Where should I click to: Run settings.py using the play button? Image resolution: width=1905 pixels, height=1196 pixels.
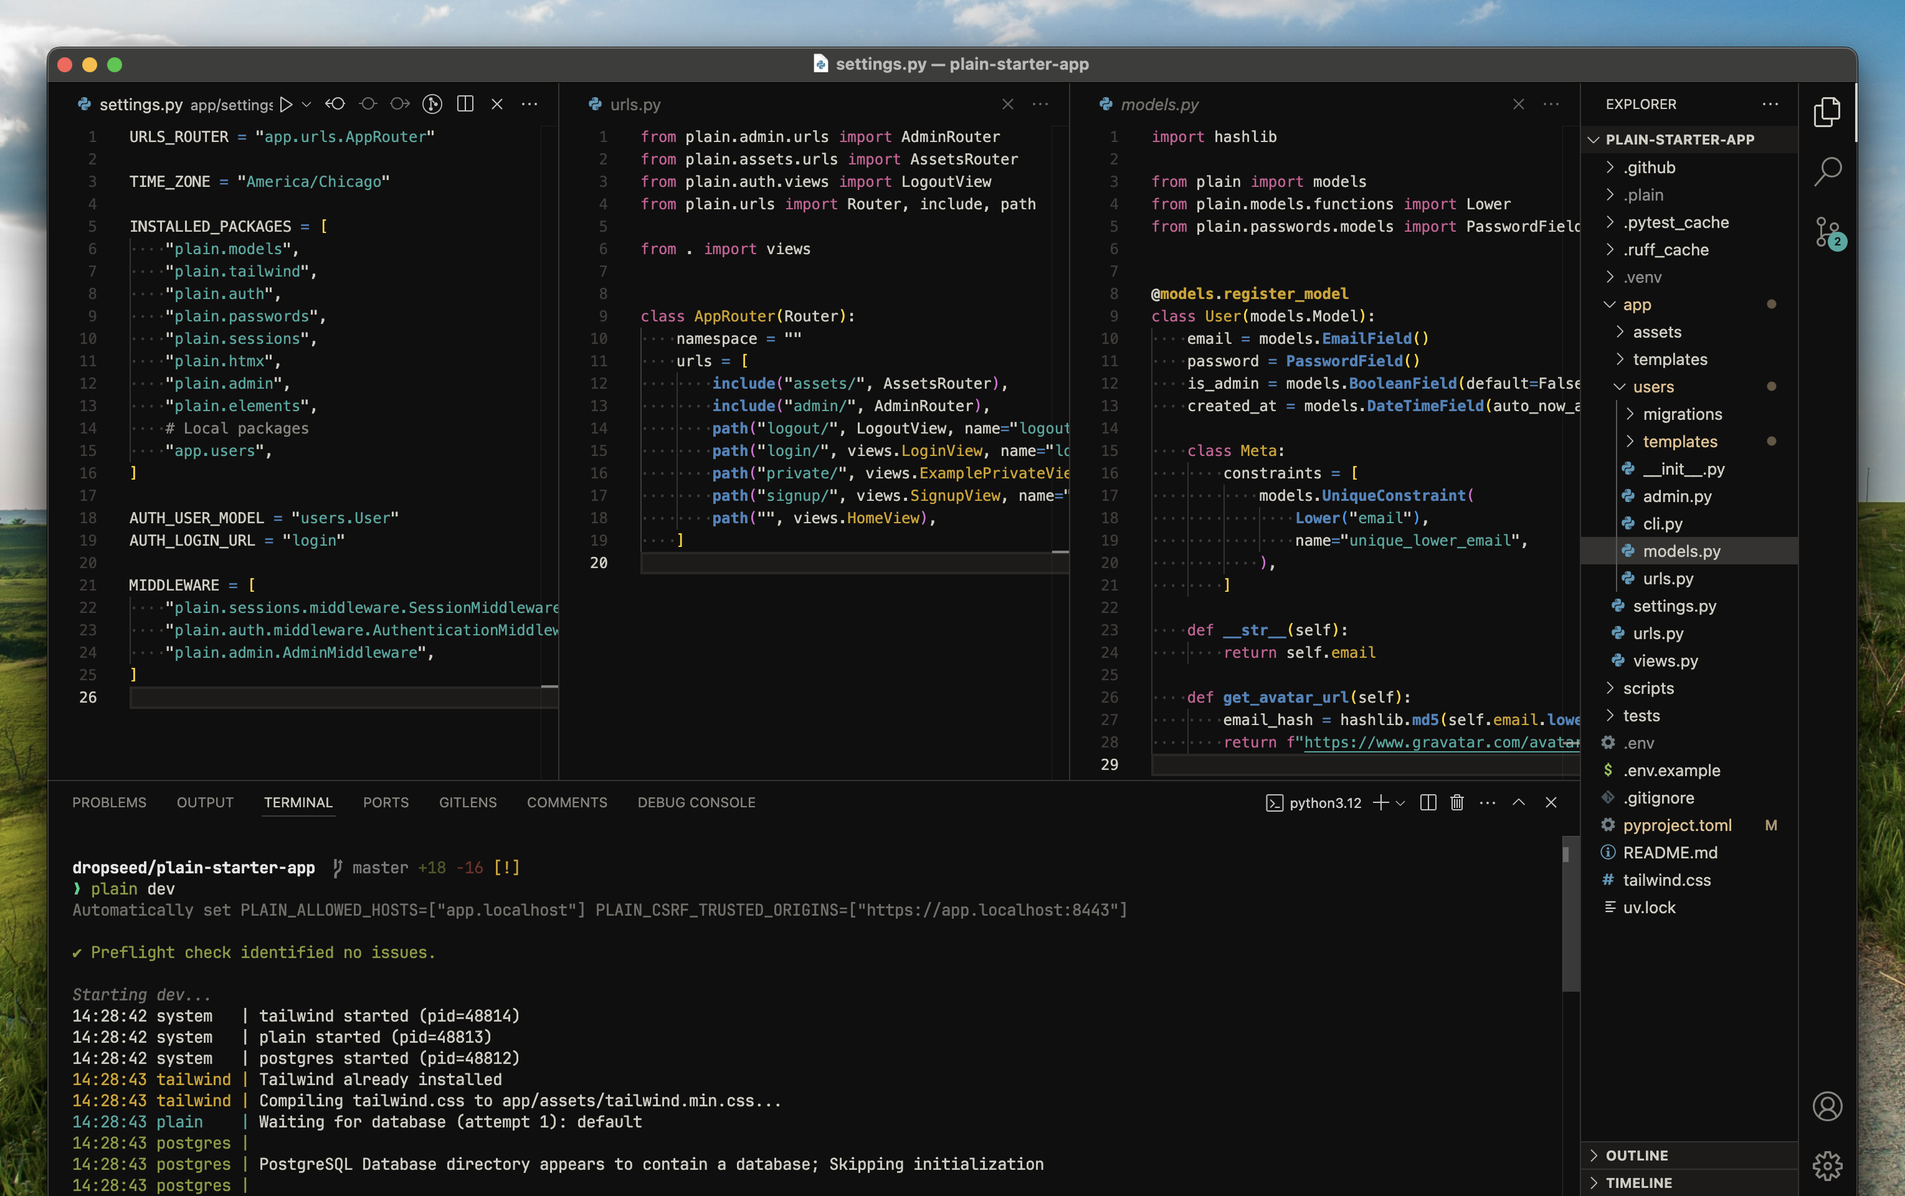click(x=287, y=103)
